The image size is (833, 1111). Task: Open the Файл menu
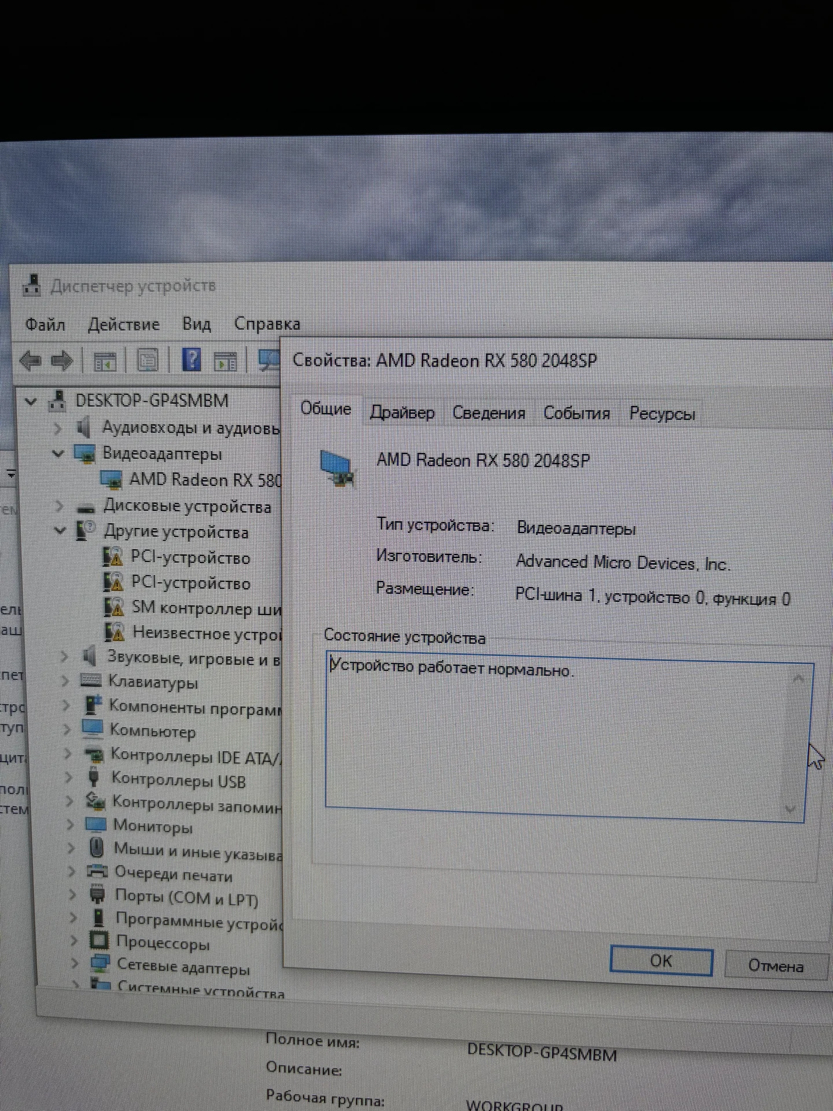[45, 324]
